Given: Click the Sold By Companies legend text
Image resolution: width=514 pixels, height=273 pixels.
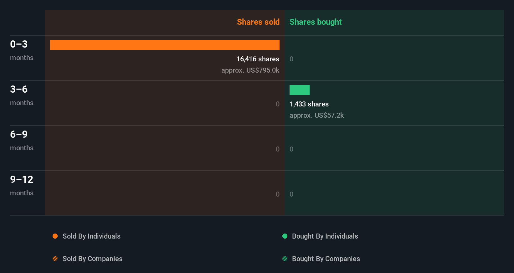Looking at the screenshot, I should 92,259.
